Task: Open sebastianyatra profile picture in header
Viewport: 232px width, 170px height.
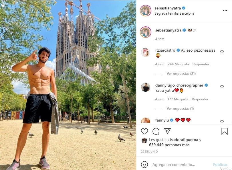Action: (145, 11)
